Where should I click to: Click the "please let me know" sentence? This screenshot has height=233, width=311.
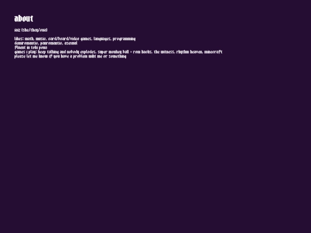[70, 56]
